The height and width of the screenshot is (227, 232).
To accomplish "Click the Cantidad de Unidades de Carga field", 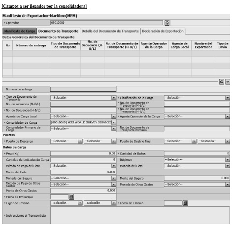I will tap(83, 160).
